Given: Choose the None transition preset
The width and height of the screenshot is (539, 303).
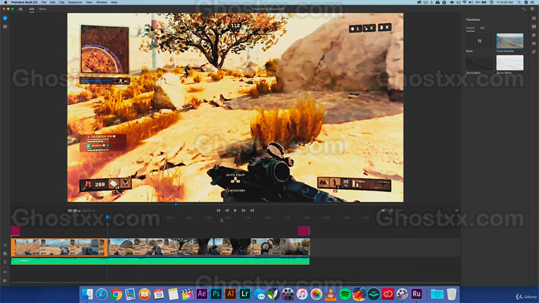Looking at the screenshot, I should tap(480, 41).
